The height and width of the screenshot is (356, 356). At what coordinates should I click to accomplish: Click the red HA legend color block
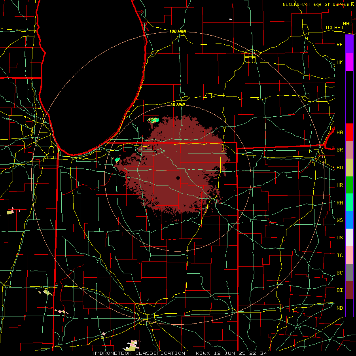coord(349,132)
